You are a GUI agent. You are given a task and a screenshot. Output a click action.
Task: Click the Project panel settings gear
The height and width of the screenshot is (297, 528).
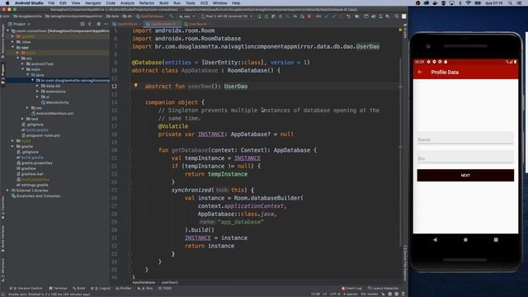tap(98, 24)
